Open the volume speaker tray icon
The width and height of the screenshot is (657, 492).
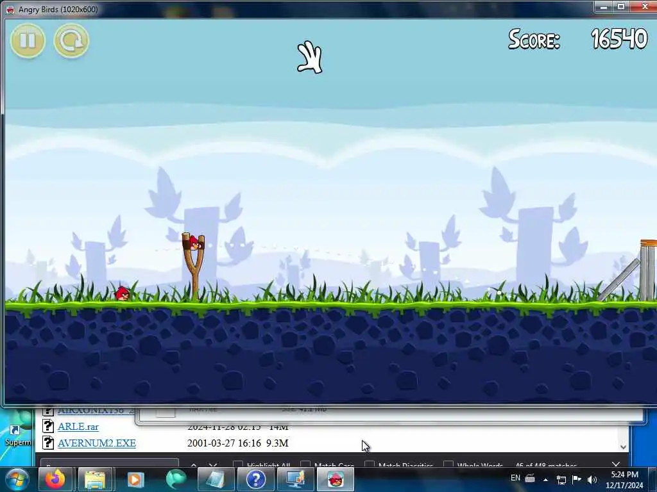592,479
